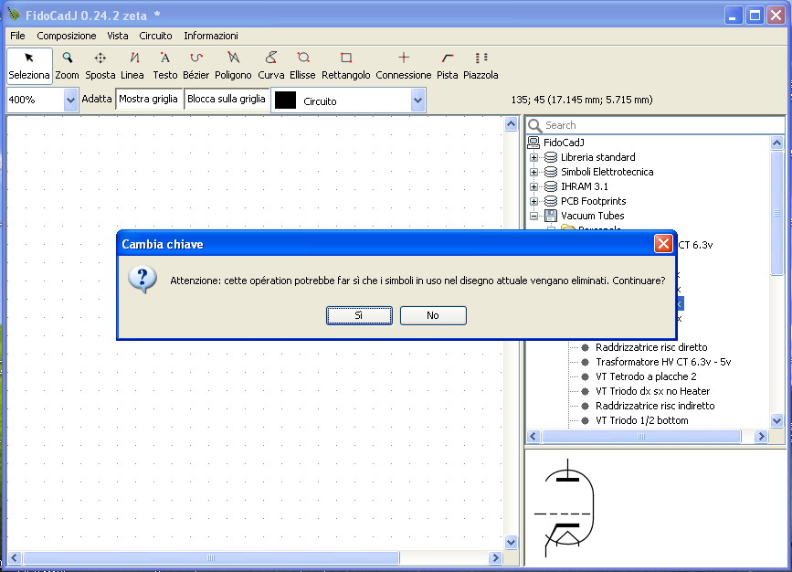The height and width of the screenshot is (572, 792).
Task: Activate the Testo text tool
Action: pyautogui.click(x=165, y=64)
